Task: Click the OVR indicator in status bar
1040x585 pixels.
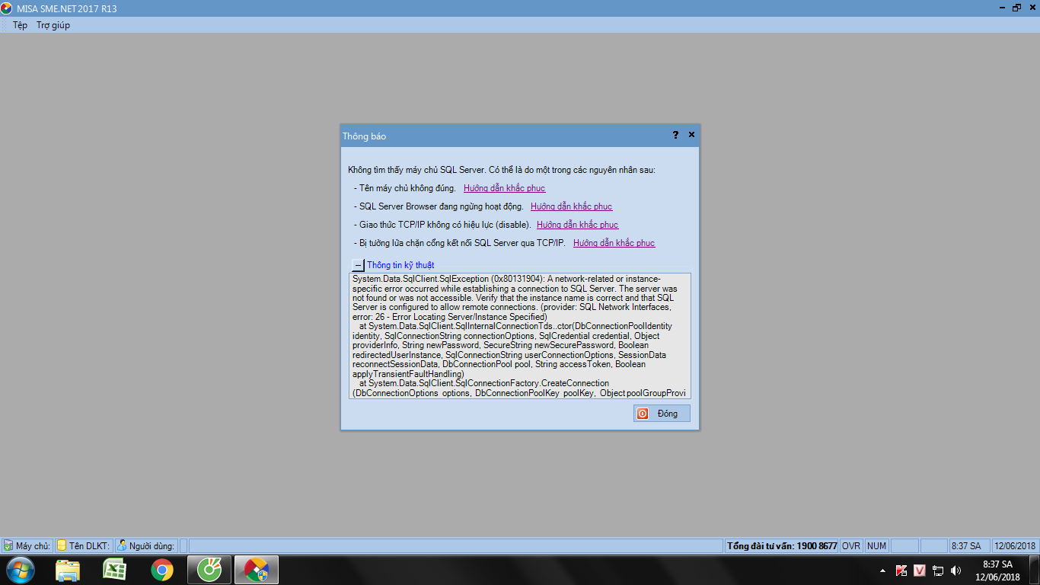Action: tap(850, 546)
